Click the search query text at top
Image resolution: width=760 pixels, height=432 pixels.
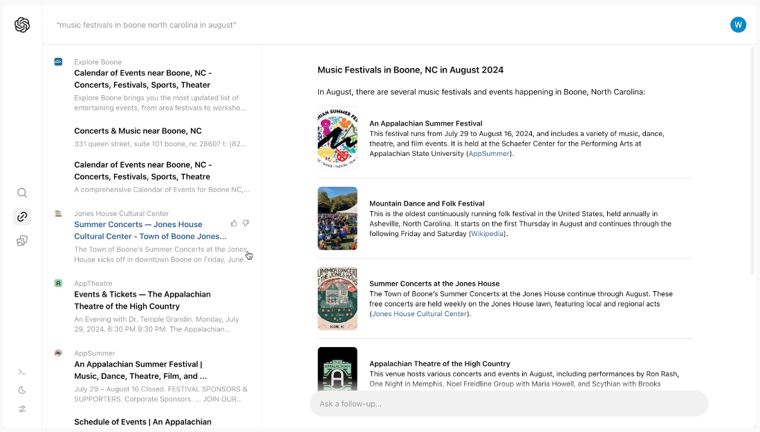(x=147, y=25)
